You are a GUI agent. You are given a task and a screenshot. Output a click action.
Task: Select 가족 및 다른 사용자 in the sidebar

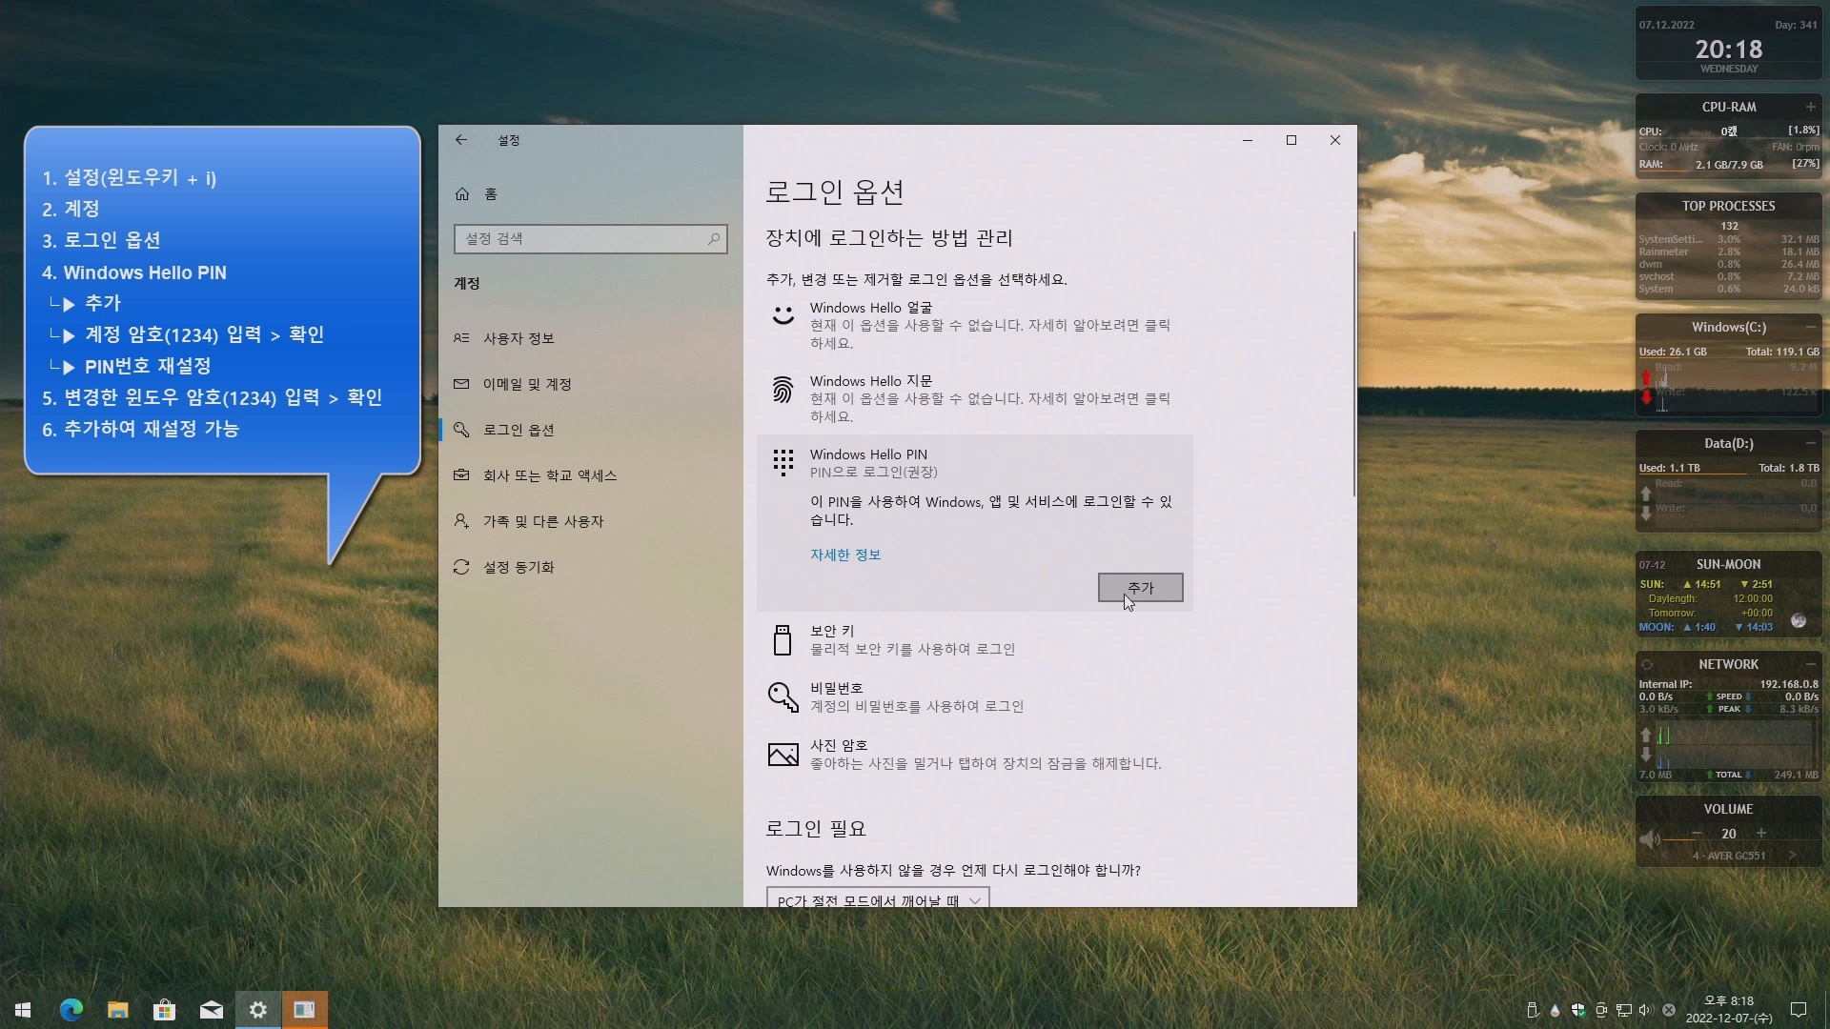click(543, 521)
